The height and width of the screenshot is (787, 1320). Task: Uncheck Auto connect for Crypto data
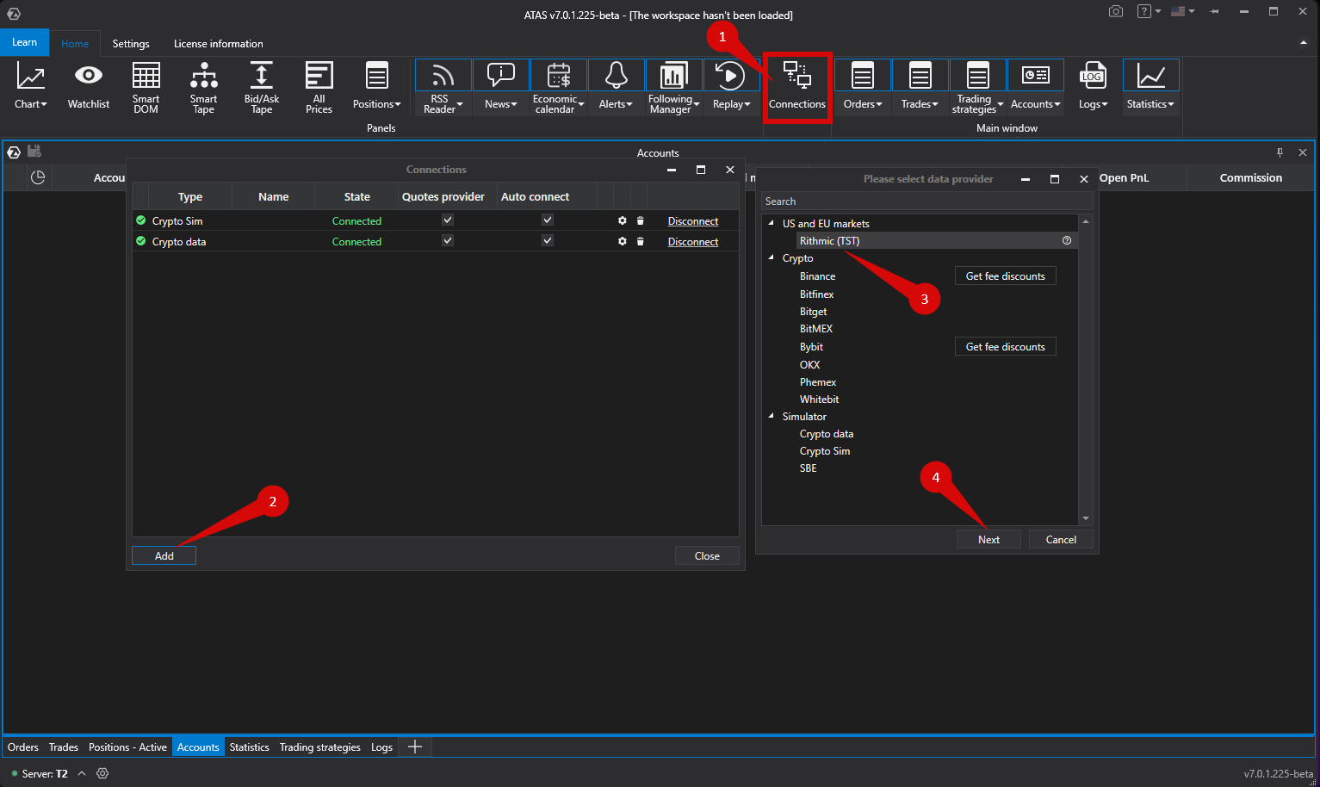(548, 241)
